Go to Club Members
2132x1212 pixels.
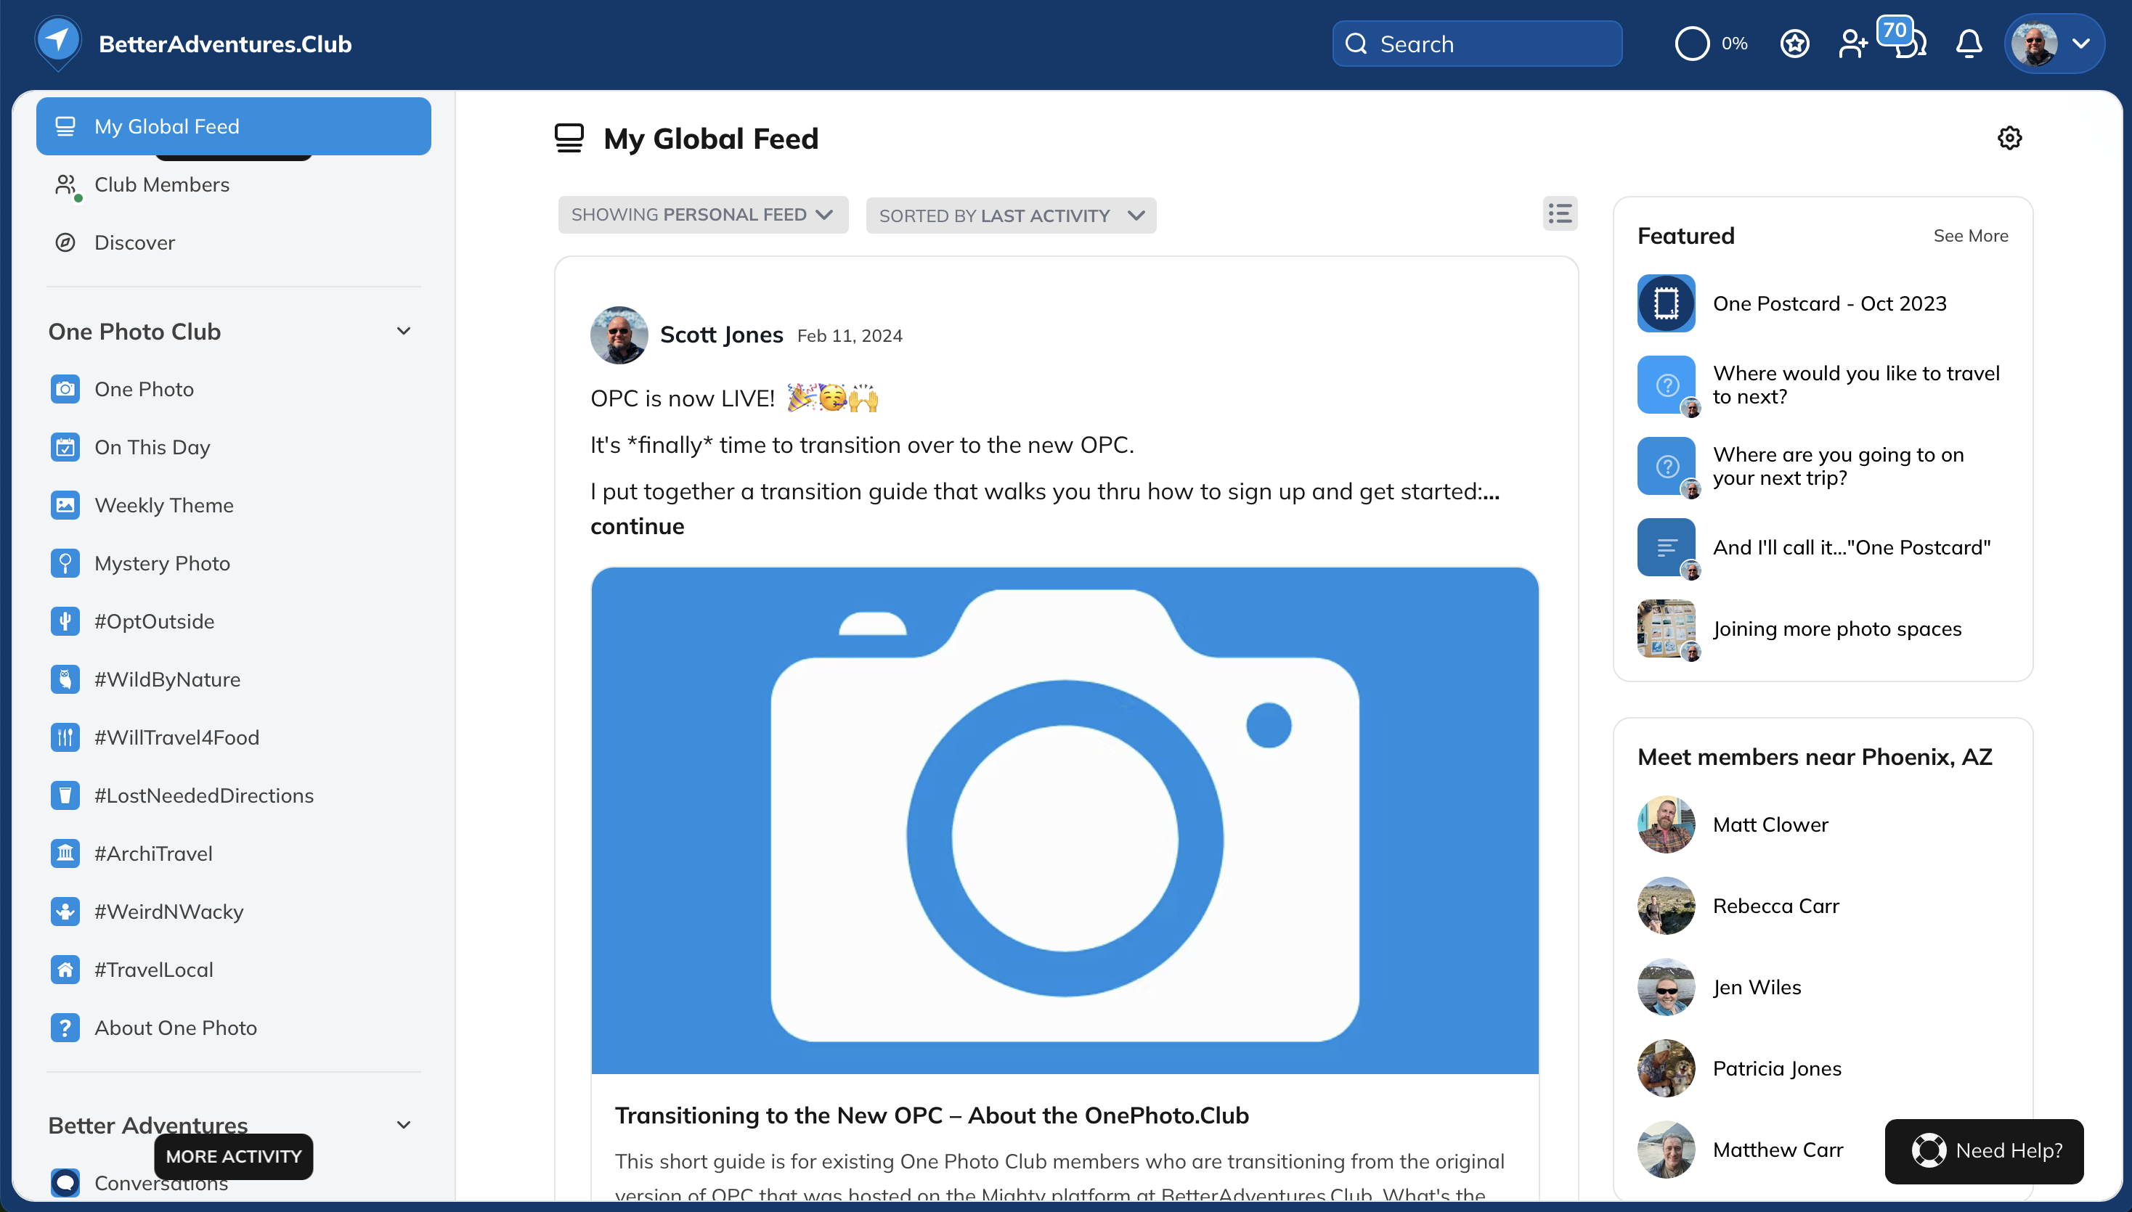161,185
